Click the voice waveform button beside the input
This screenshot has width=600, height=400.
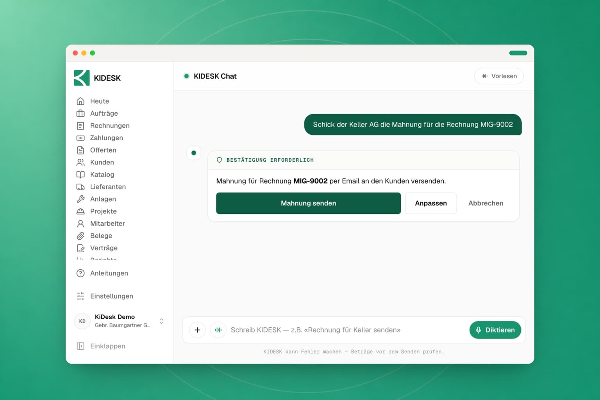218,330
